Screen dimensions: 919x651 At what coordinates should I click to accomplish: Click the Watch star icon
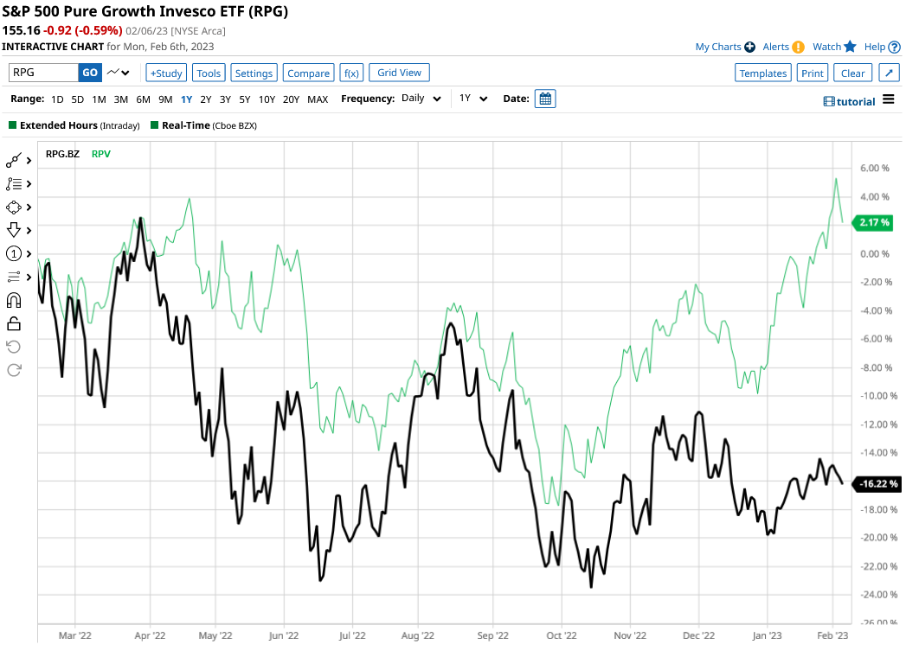[851, 47]
